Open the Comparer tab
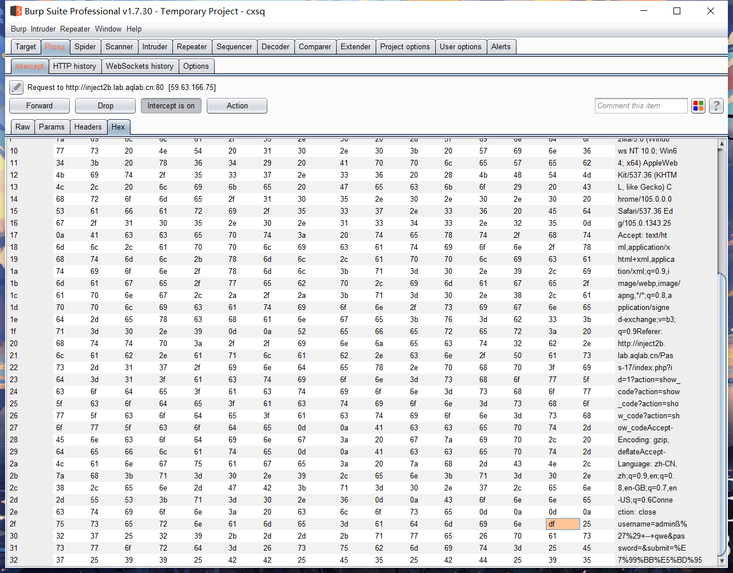733x573 pixels. (315, 47)
